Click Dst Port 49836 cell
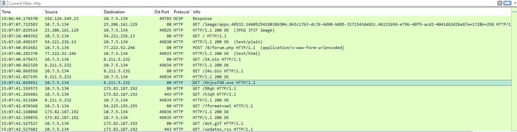Screen dimensions: 517x132 click(165, 112)
